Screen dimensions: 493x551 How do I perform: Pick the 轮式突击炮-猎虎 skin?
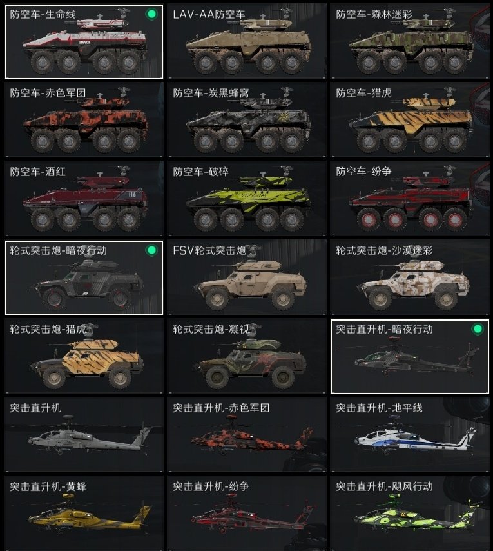point(84,356)
